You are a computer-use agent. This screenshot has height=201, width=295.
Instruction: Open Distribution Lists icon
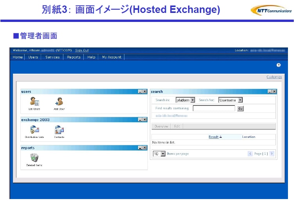(x=34, y=130)
